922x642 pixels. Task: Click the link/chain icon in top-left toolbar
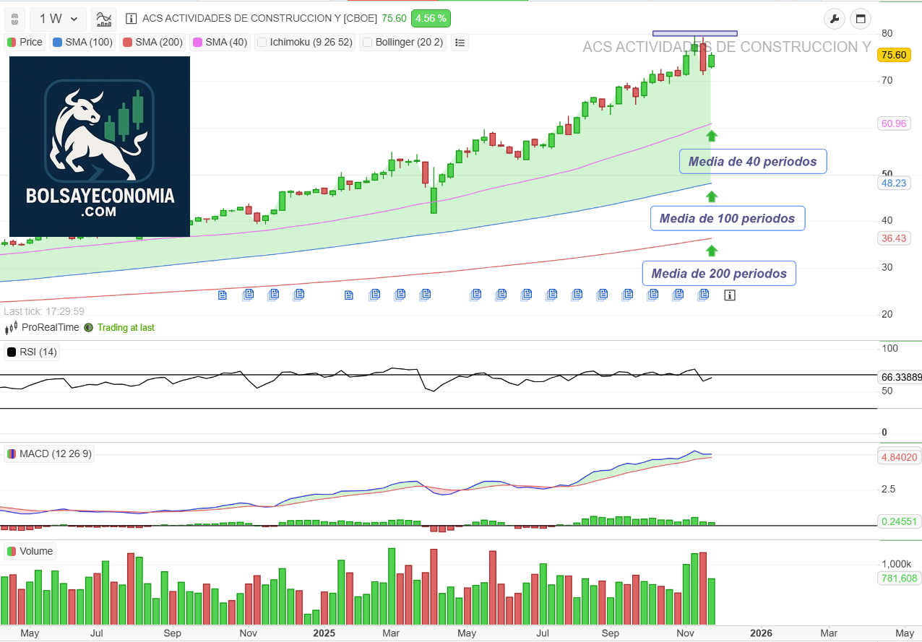click(14, 19)
